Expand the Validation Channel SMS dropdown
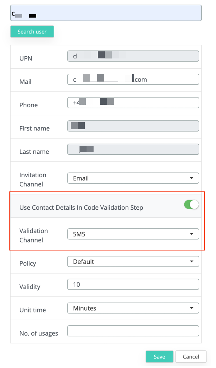The image size is (216, 368). (x=133, y=234)
